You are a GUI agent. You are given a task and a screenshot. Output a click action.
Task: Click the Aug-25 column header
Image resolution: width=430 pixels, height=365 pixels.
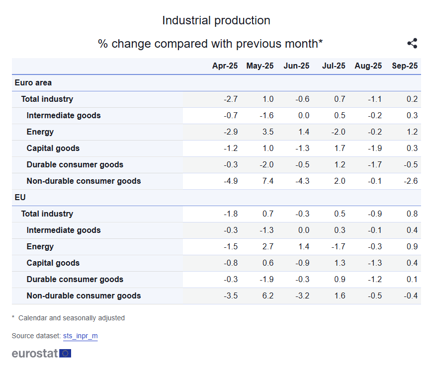[368, 66]
